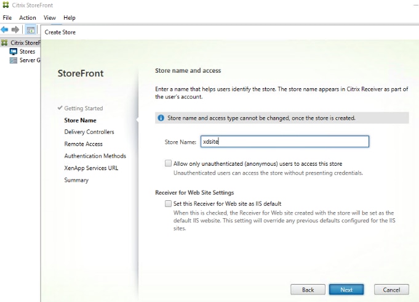Open the View menu

[50, 18]
